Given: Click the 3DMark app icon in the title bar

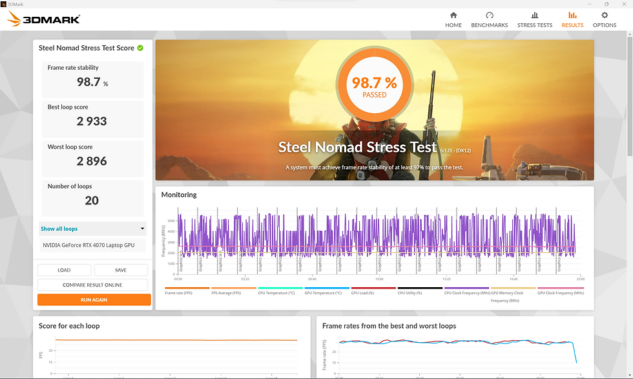Looking at the screenshot, I should point(3,4).
